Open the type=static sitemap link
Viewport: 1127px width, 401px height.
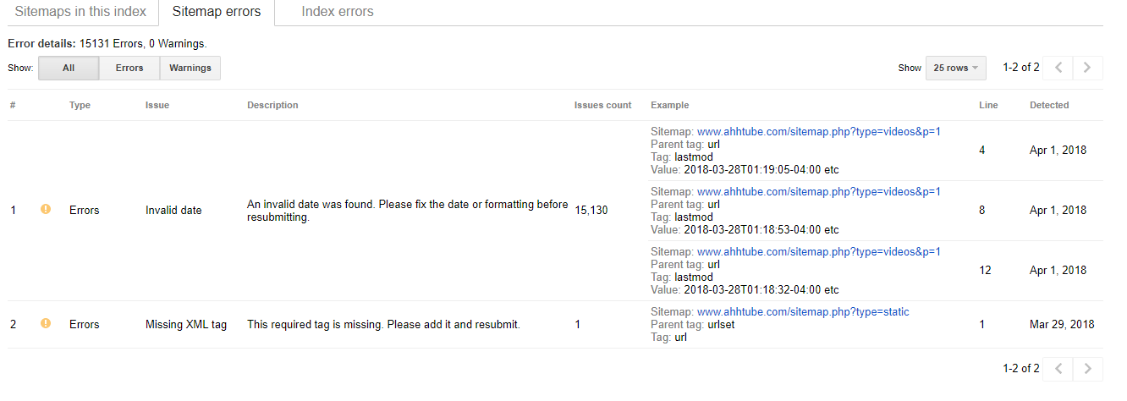click(803, 312)
